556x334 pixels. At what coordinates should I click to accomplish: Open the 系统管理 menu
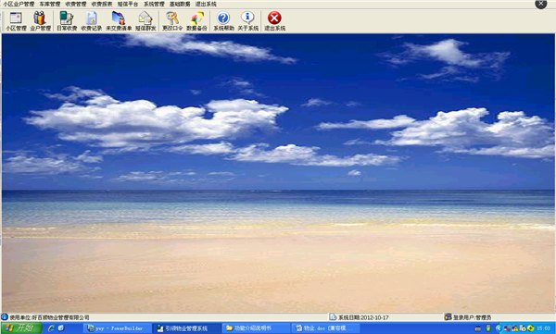154,4
